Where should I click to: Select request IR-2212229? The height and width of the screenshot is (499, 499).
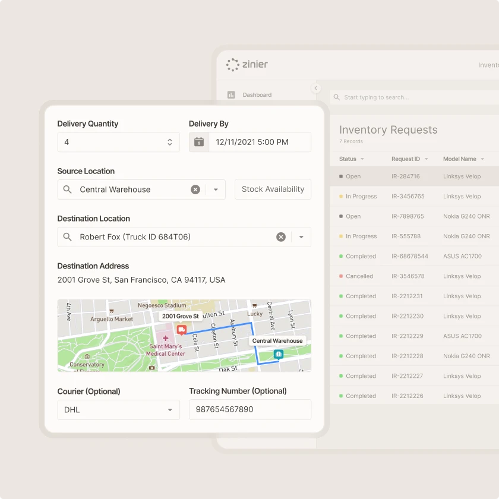[x=415, y=336]
